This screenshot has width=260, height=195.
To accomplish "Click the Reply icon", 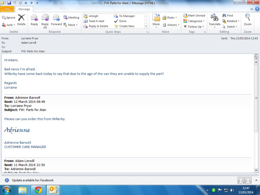I will click(x=34, y=18).
